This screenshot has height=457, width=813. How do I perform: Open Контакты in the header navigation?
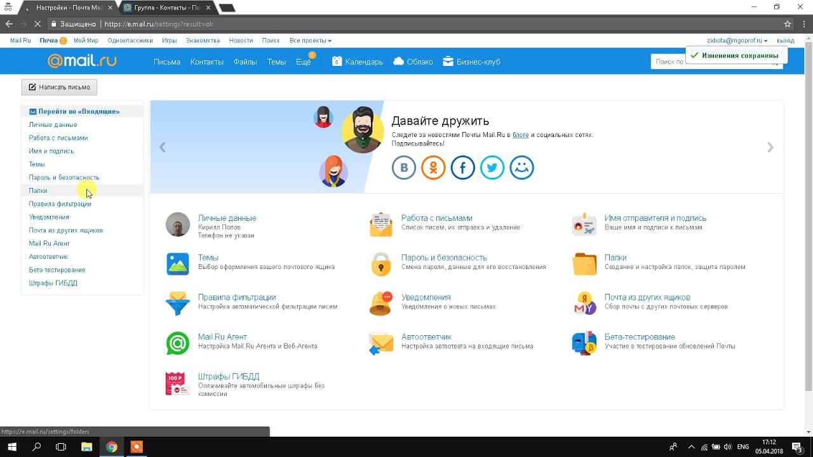coord(207,62)
